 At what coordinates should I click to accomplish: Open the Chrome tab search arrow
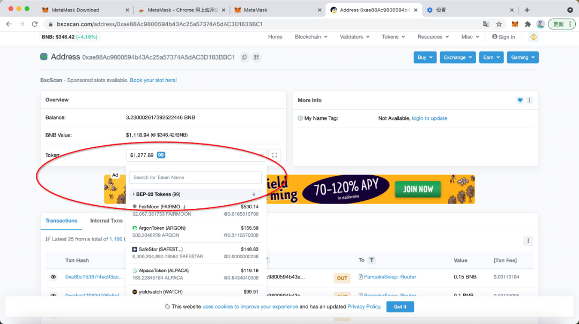[570, 10]
